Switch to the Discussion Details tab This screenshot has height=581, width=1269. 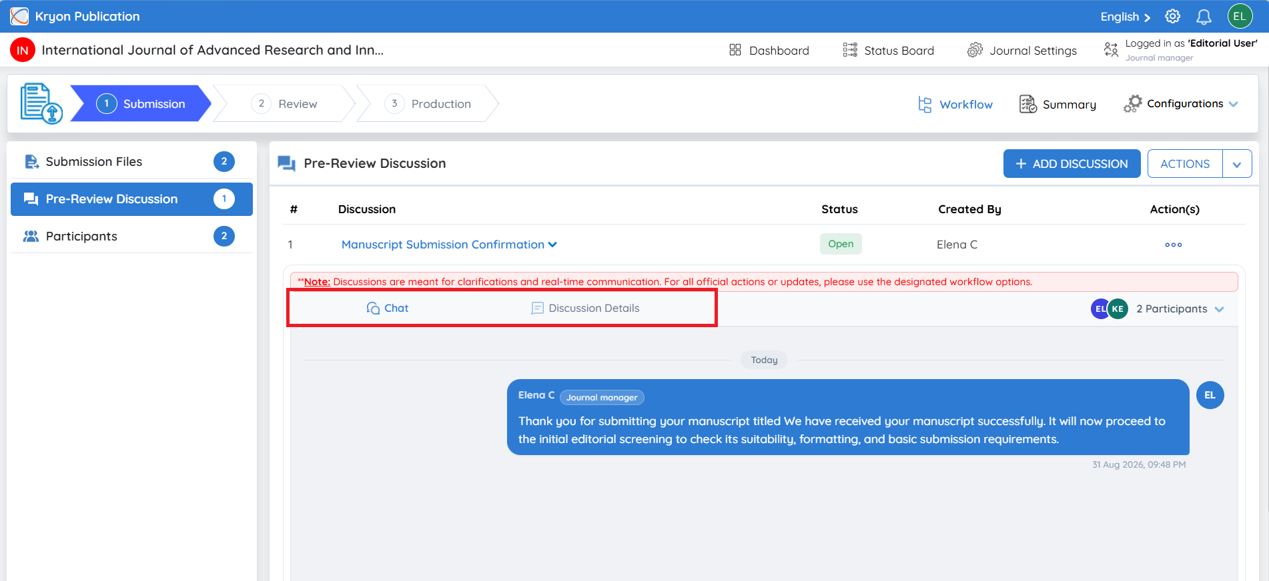pos(585,308)
